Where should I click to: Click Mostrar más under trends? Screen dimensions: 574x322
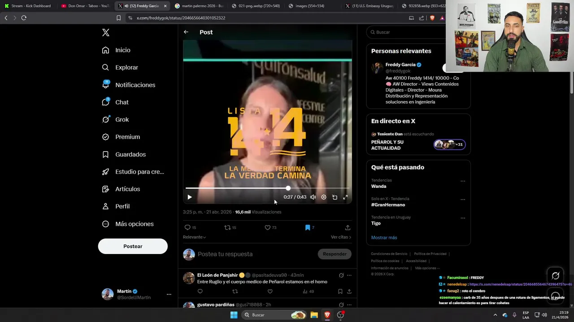tap(384, 237)
